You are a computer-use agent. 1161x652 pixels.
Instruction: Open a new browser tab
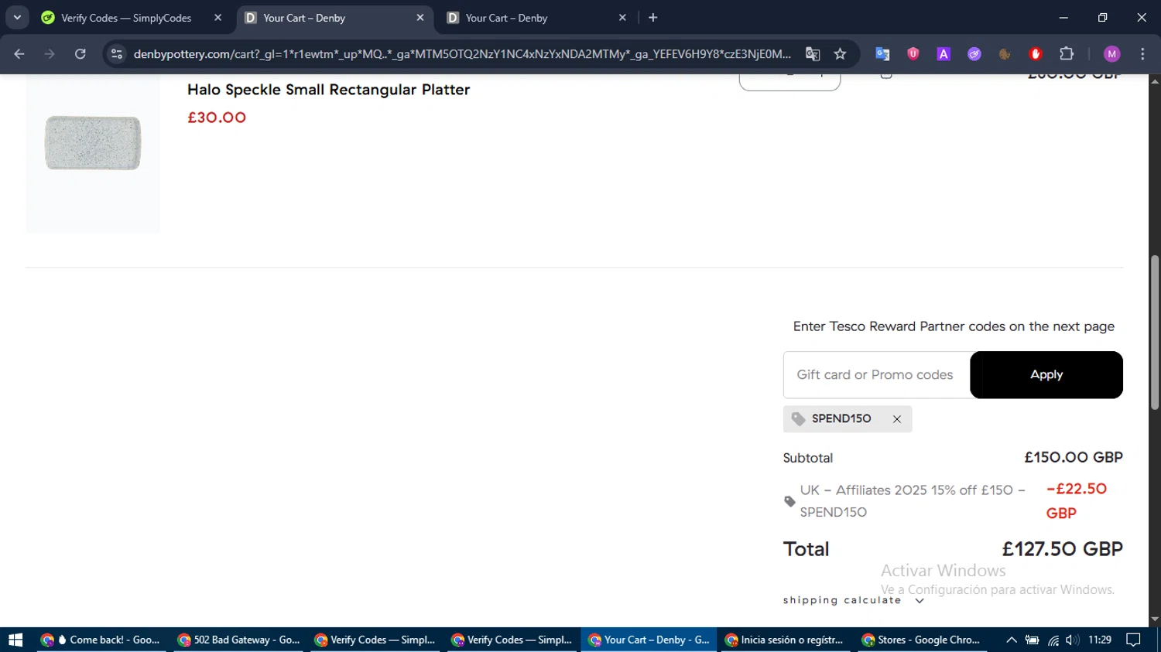(x=653, y=18)
